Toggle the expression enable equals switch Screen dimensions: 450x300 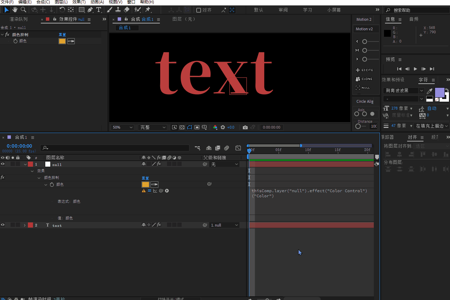[149, 191]
